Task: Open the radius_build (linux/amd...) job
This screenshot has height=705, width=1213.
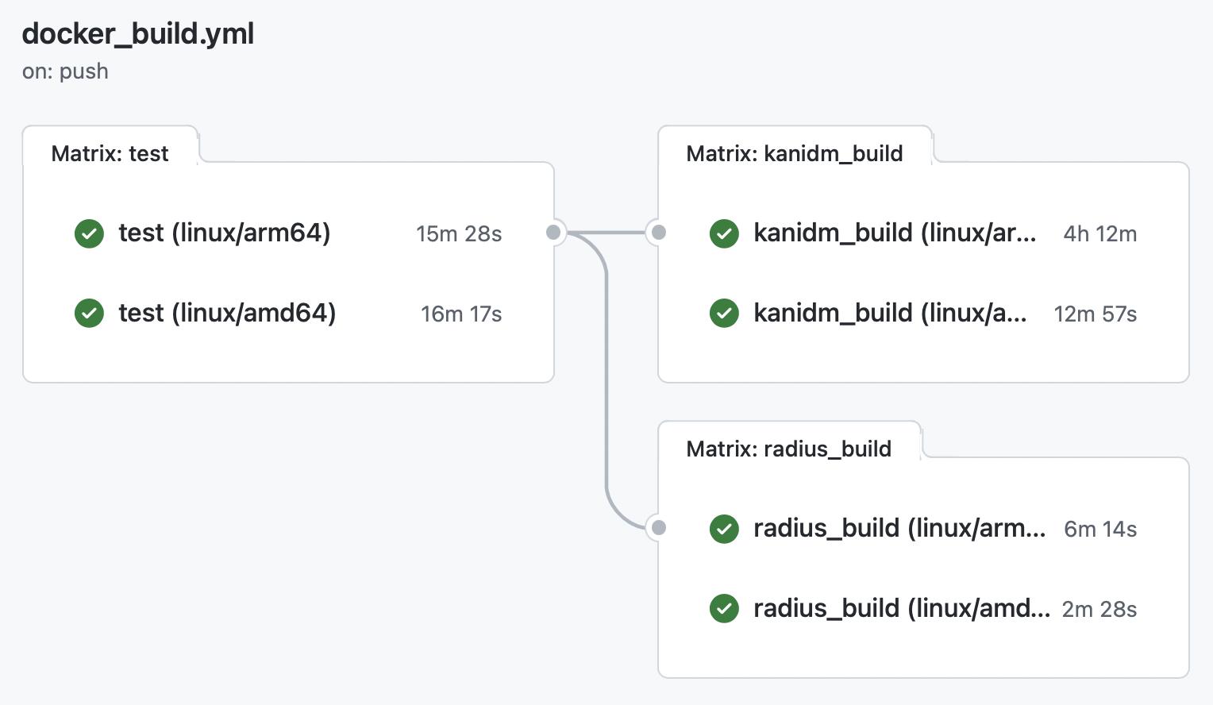Action: 901,609
